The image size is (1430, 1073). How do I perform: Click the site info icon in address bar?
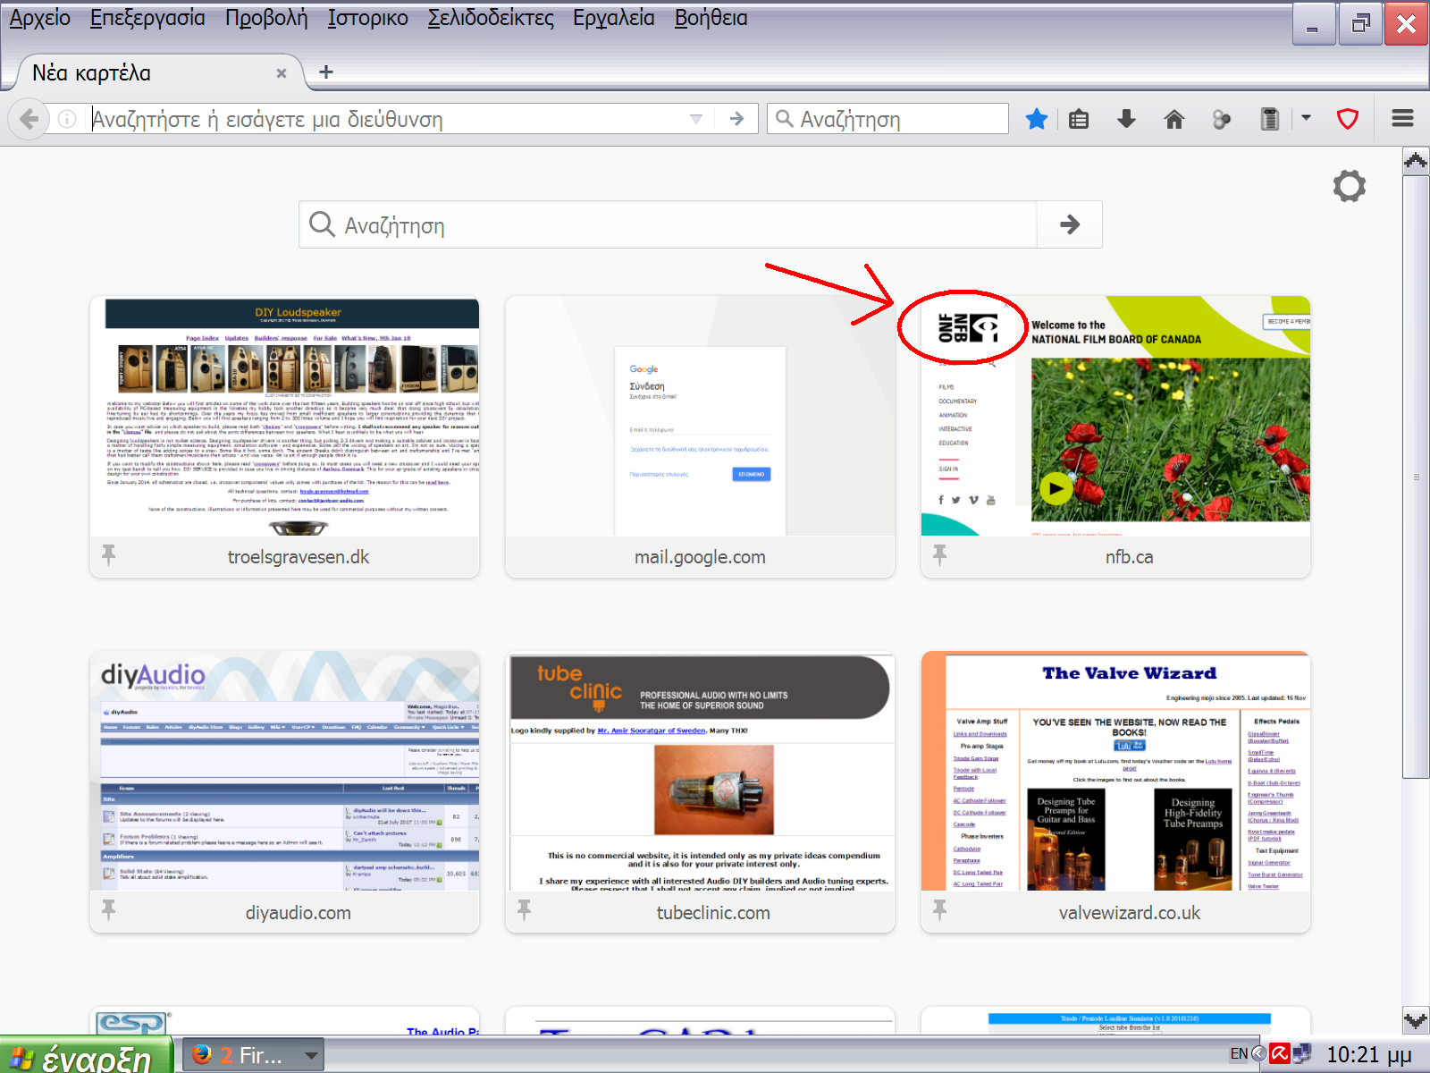67,119
